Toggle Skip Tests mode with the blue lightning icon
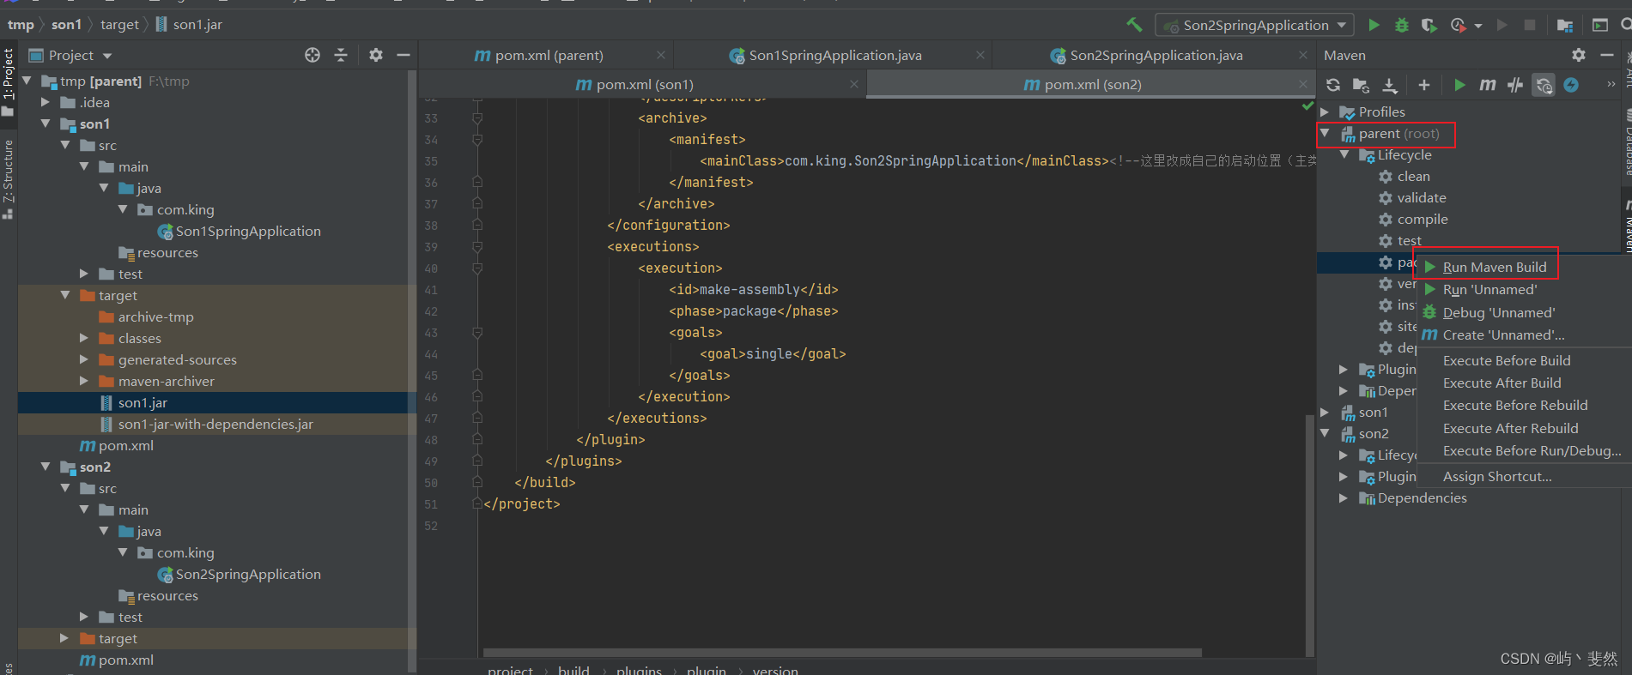This screenshot has width=1632, height=675. pyautogui.click(x=1571, y=85)
